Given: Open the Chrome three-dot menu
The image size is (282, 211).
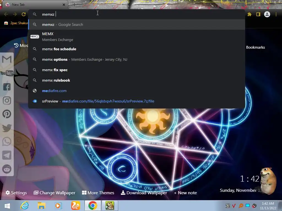Looking at the screenshot, I should tap(276, 14).
